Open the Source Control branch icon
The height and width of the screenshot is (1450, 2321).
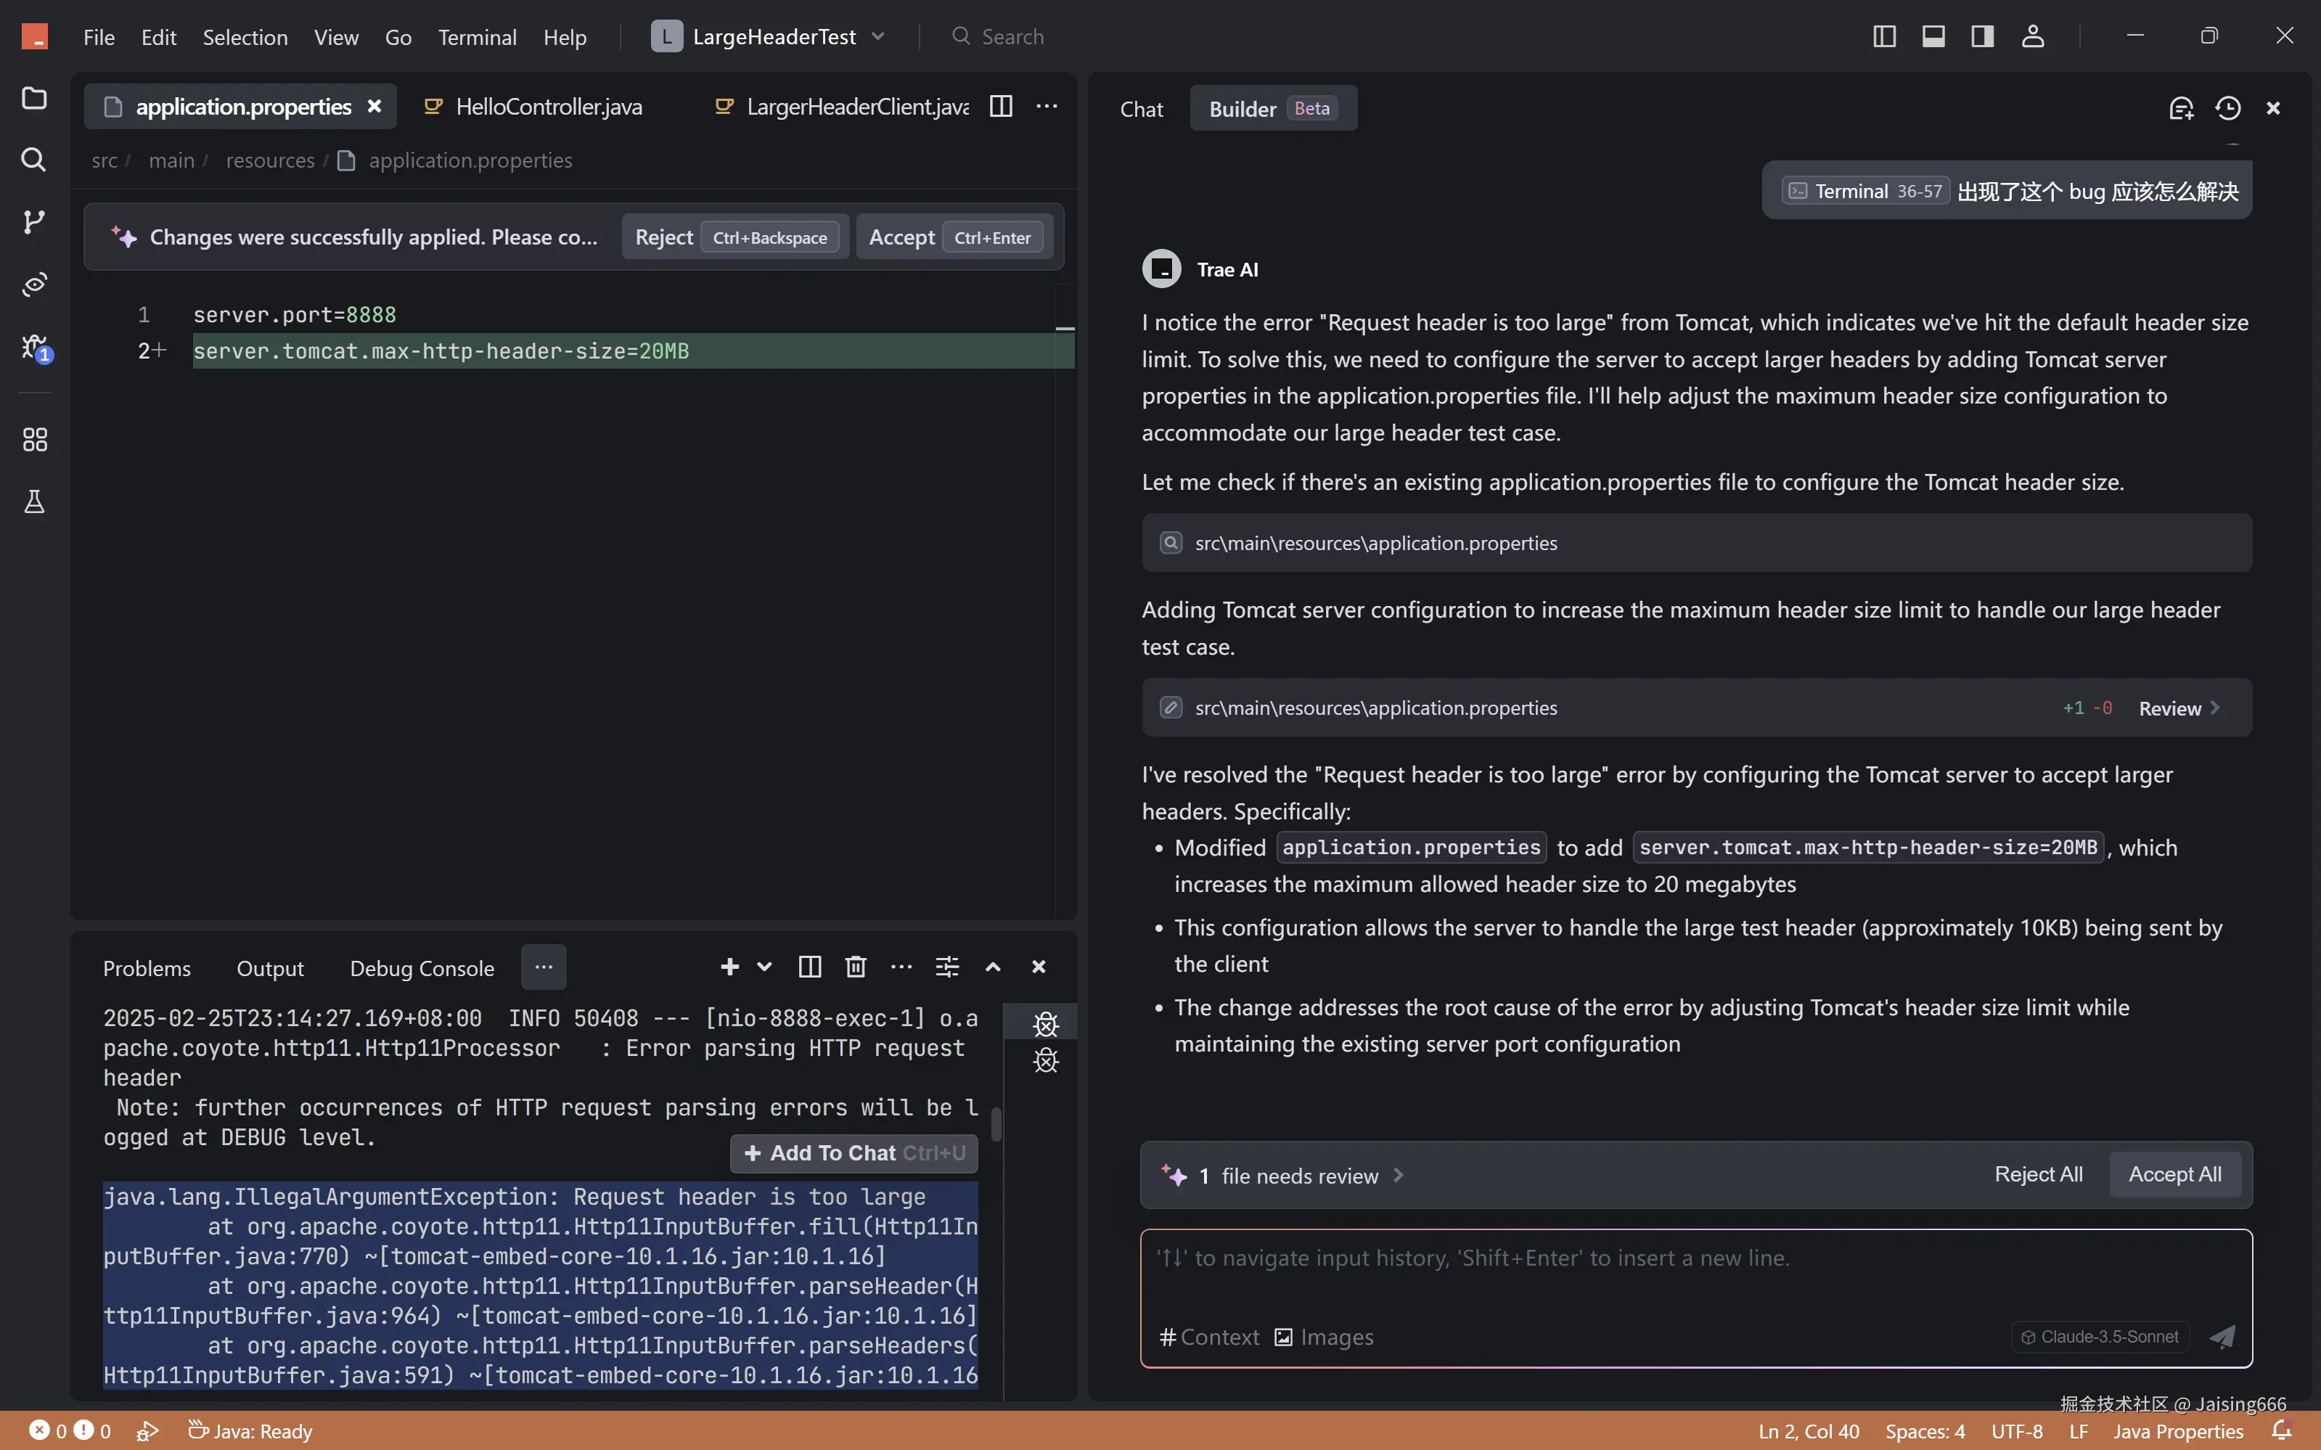35,221
